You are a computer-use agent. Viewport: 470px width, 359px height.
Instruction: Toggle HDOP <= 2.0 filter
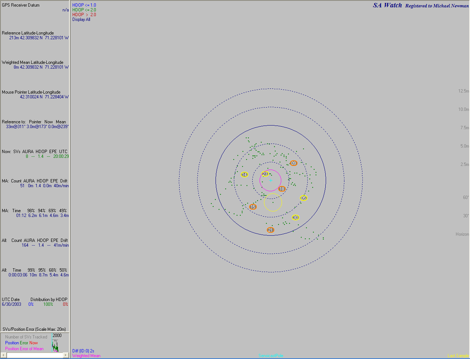84,10
